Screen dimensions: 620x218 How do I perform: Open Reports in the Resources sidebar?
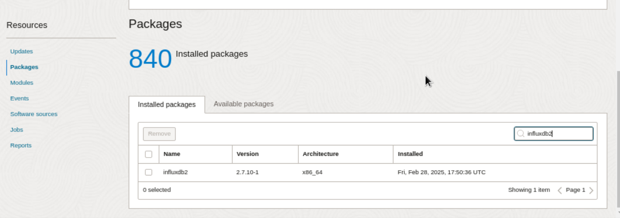(x=21, y=145)
